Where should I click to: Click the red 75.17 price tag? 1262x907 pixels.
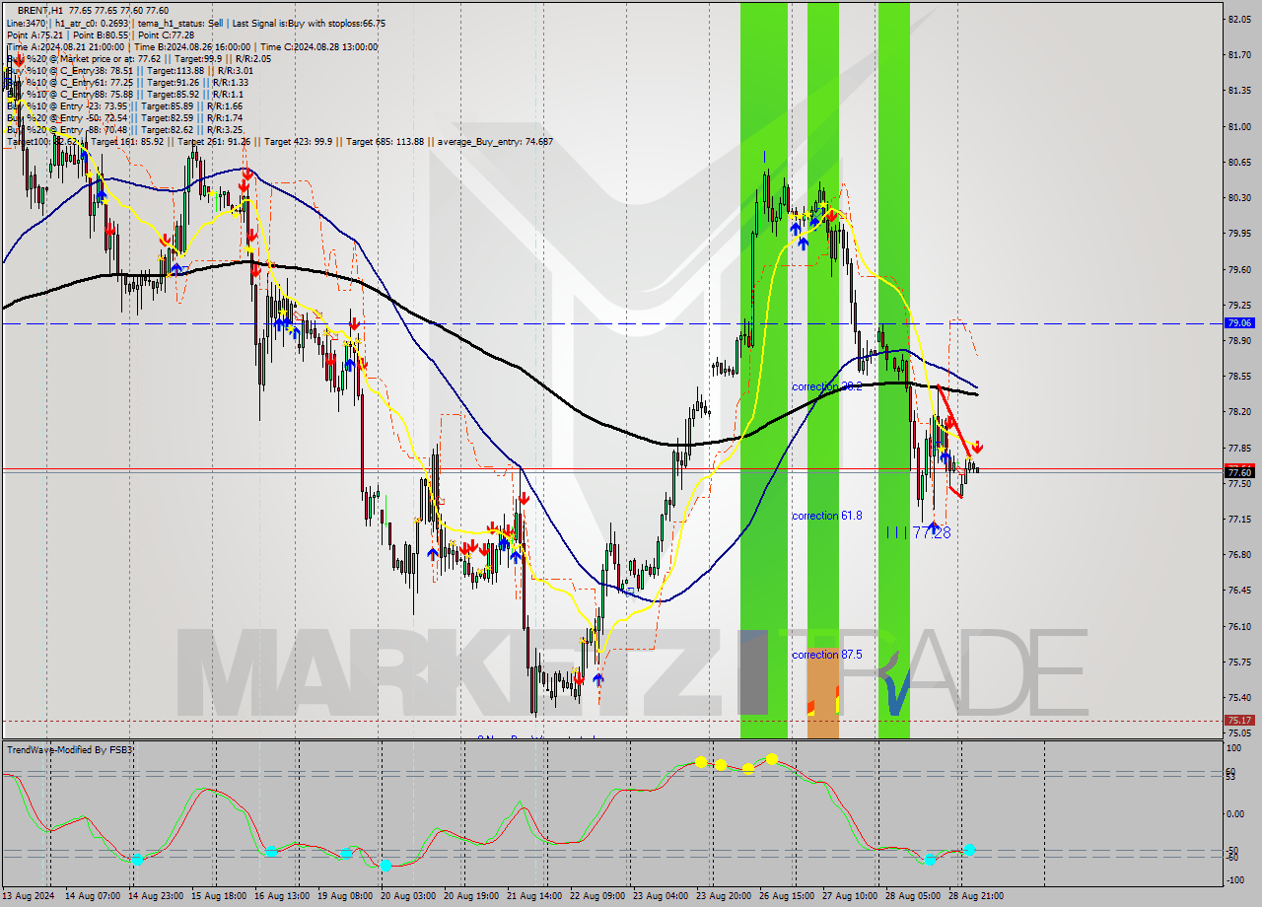[x=1239, y=721]
